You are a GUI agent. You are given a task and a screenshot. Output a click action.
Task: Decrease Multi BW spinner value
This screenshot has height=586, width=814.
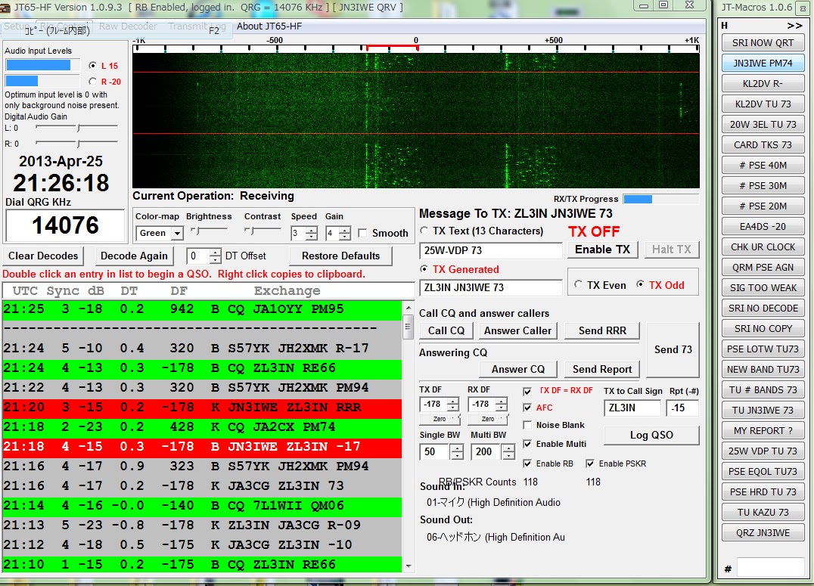click(508, 456)
